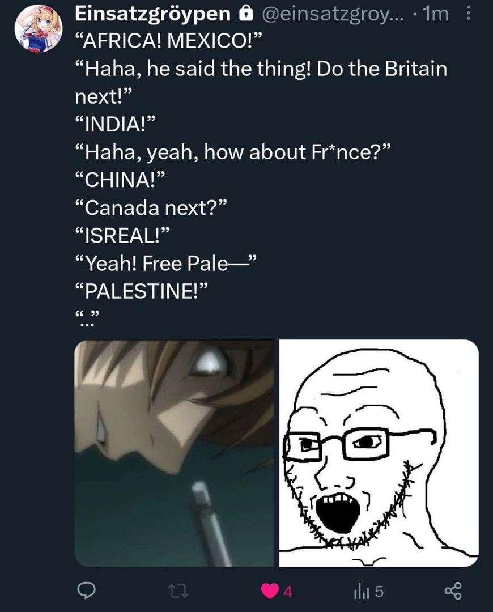Open the author's bold display name
The image size is (493, 612).
point(153,14)
